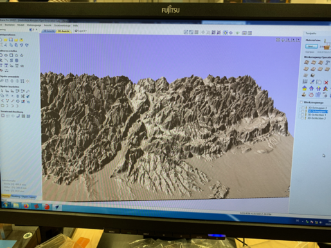Switch to the 2D-Ansicht tab

point(49,31)
